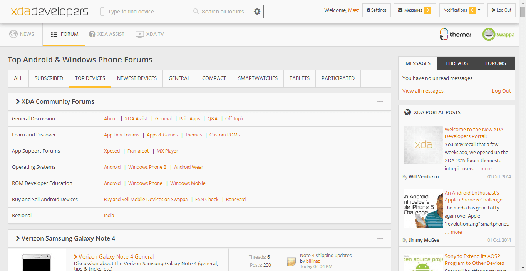This screenshot has width=526, height=271.
Task: Open An Android Enthusiast's Apple iPhone 6 Challenge
Action: click(x=474, y=196)
